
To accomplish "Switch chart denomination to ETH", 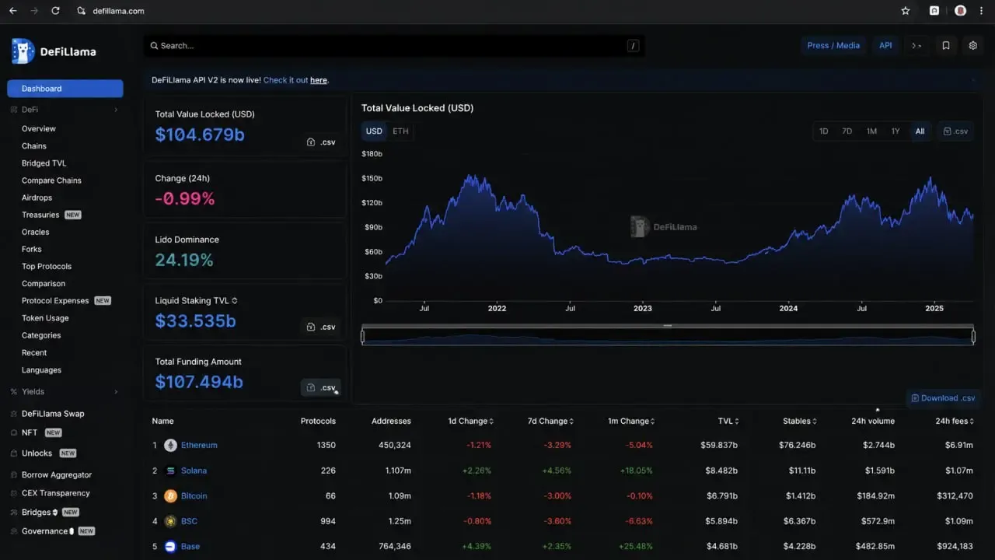I will (x=400, y=131).
